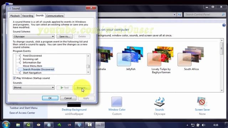Confirm with the OK button
Image resolution: width=228 pixels, height=128 pixels.
(50, 98)
